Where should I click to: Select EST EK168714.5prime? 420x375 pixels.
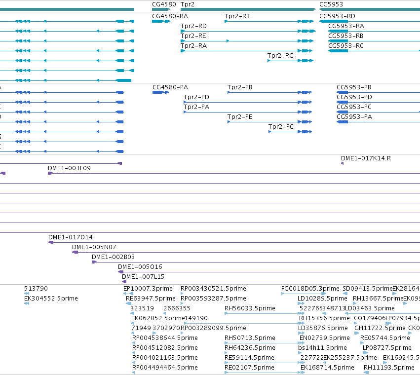click(x=327, y=368)
